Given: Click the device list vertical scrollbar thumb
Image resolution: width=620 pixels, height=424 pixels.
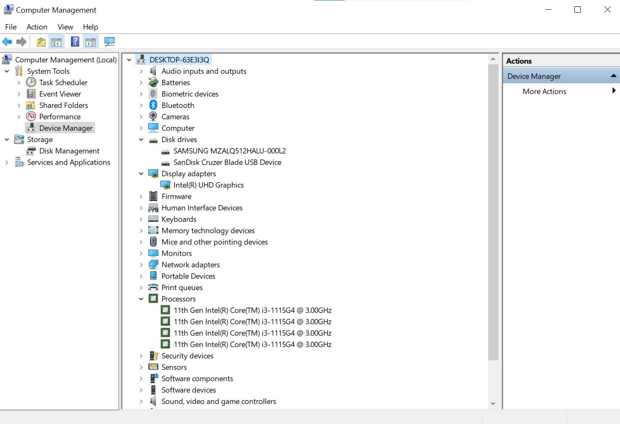Looking at the screenshot, I should coord(493,211).
